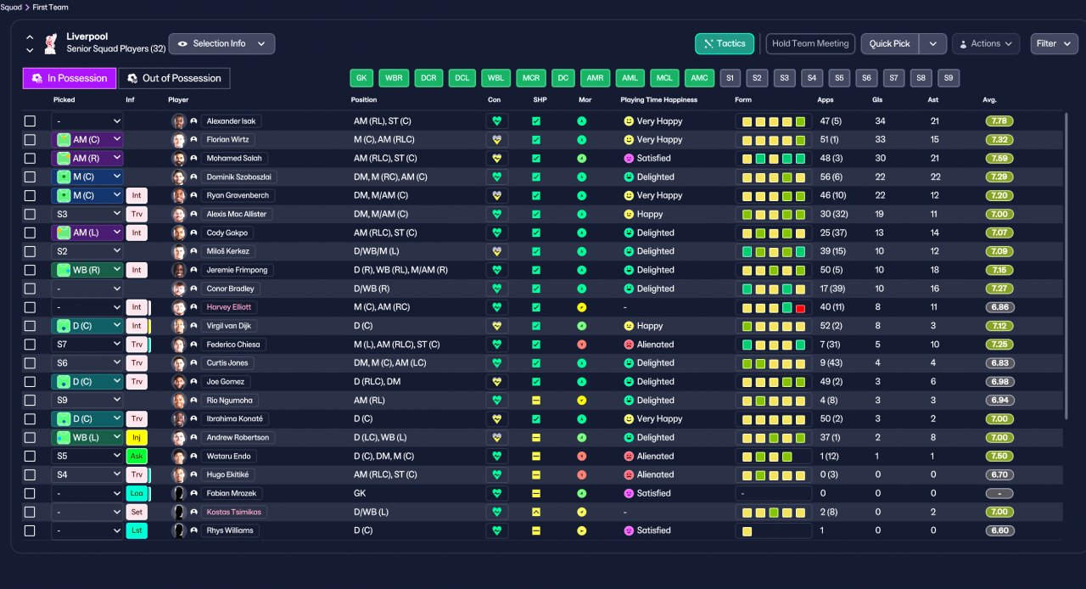Select the S1 substitute slot chip
The height and width of the screenshot is (589, 1086).
tap(730, 78)
